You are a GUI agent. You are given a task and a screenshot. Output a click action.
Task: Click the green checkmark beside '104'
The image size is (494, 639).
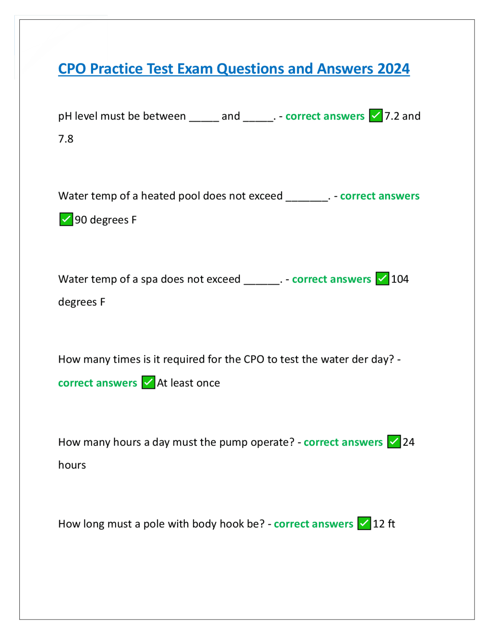382,278
